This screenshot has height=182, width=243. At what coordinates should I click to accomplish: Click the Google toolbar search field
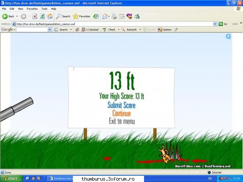(x=32, y=30)
